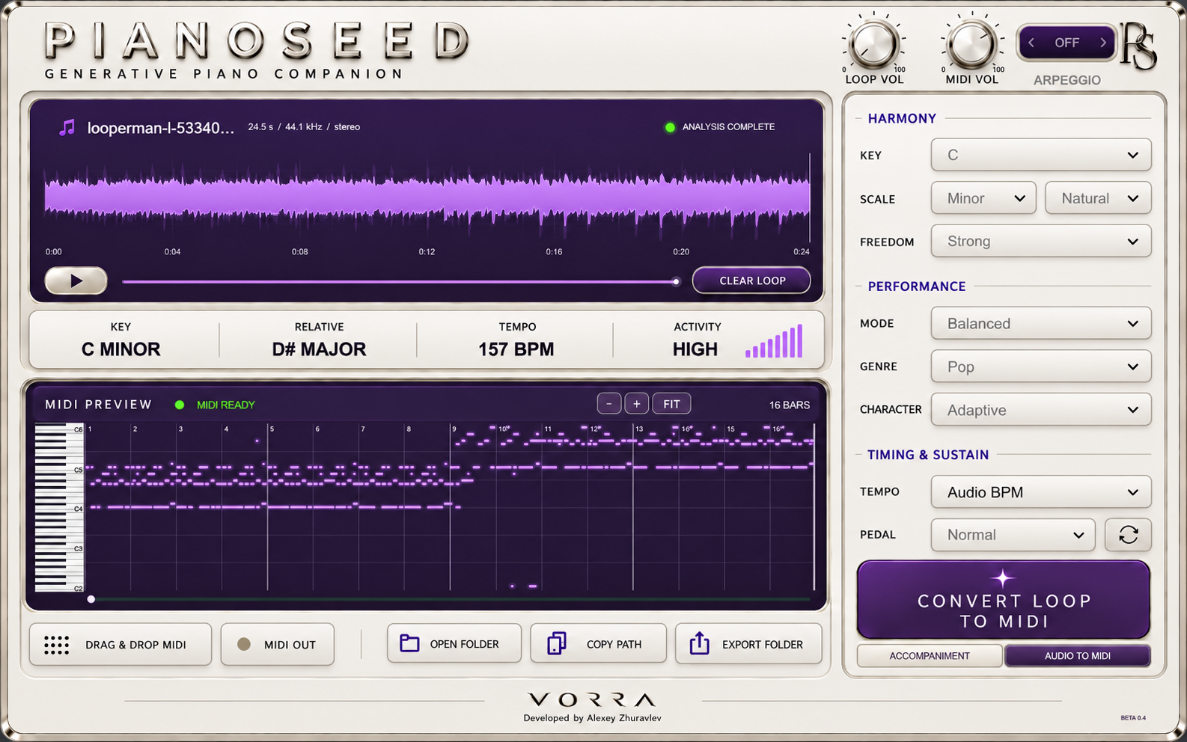The height and width of the screenshot is (742, 1187).
Task: Zoom in MIDI preview with plus button
Action: point(637,404)
